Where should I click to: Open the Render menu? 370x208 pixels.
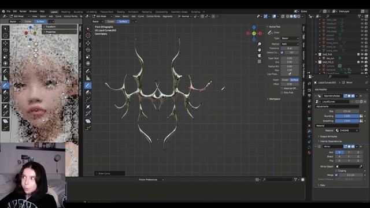tap(23, 12)
